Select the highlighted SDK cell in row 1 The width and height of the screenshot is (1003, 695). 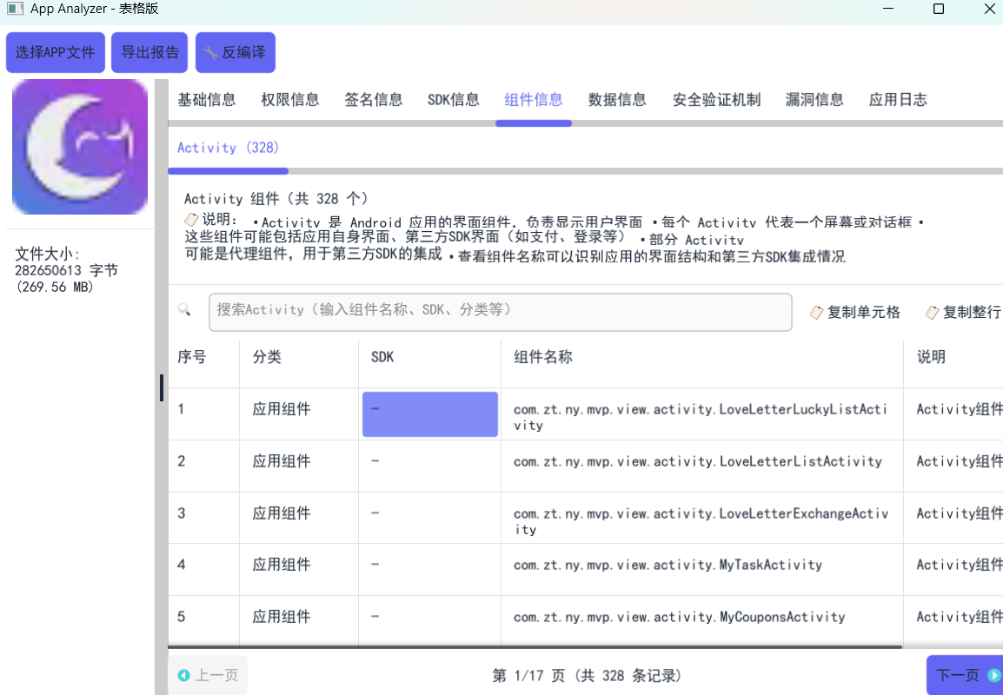(x=429, y=414)
